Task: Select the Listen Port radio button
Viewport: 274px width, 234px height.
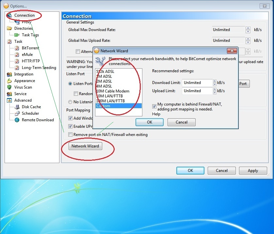Action: (70, 84)
